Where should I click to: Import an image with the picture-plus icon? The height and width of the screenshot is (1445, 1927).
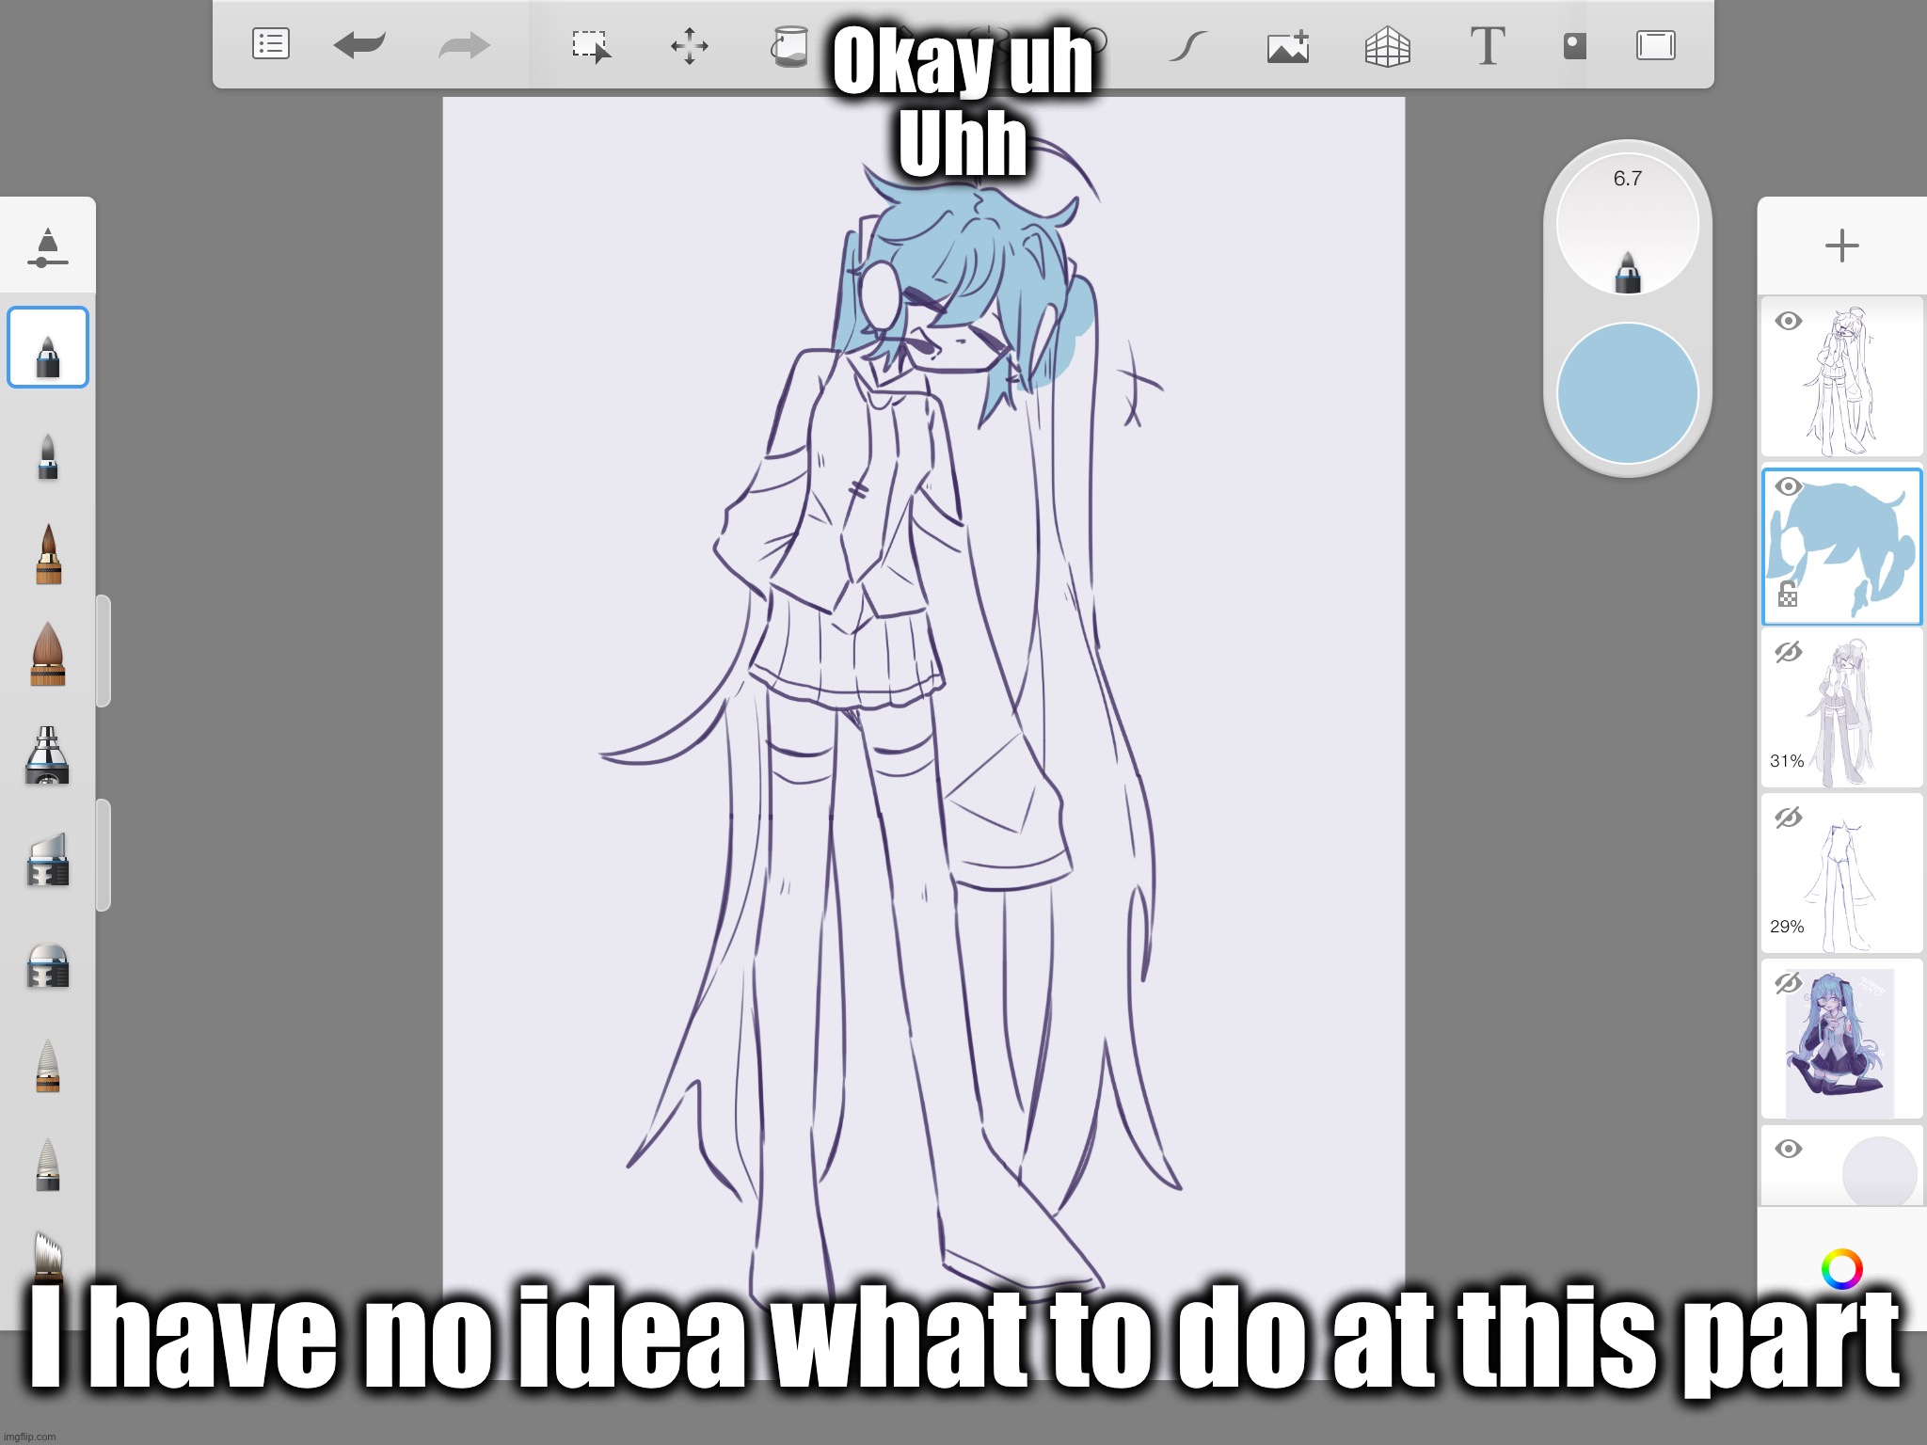pyautogui.click(x=1288, y=46)
